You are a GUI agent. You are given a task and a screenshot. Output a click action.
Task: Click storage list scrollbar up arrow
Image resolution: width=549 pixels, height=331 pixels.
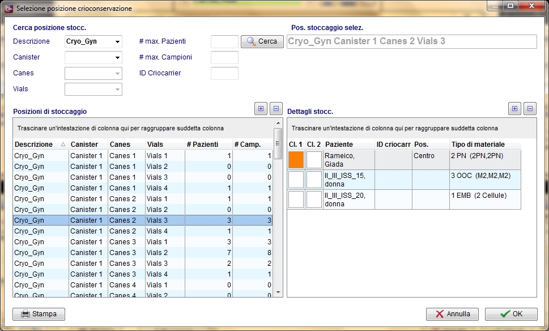click(x=278, y=123)
